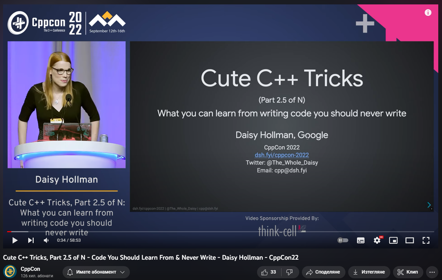Viewport: 442px width, 280px height.
Task: Mute the video volume
Action: click(46, 240)
